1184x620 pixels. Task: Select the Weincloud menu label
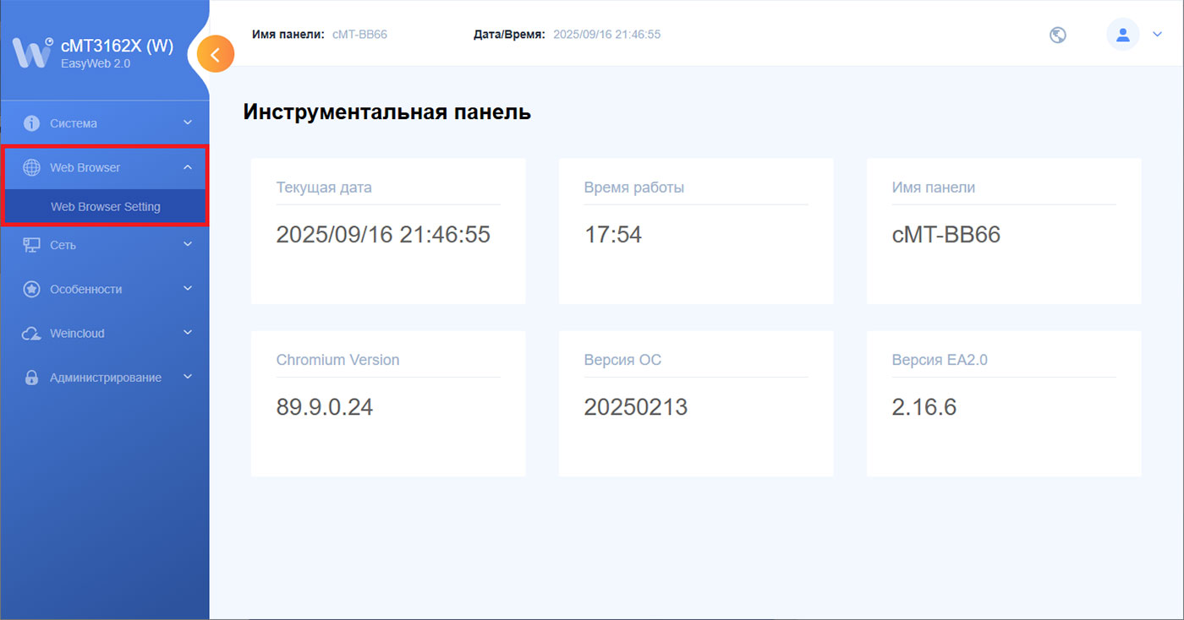(x=77, y=334)
